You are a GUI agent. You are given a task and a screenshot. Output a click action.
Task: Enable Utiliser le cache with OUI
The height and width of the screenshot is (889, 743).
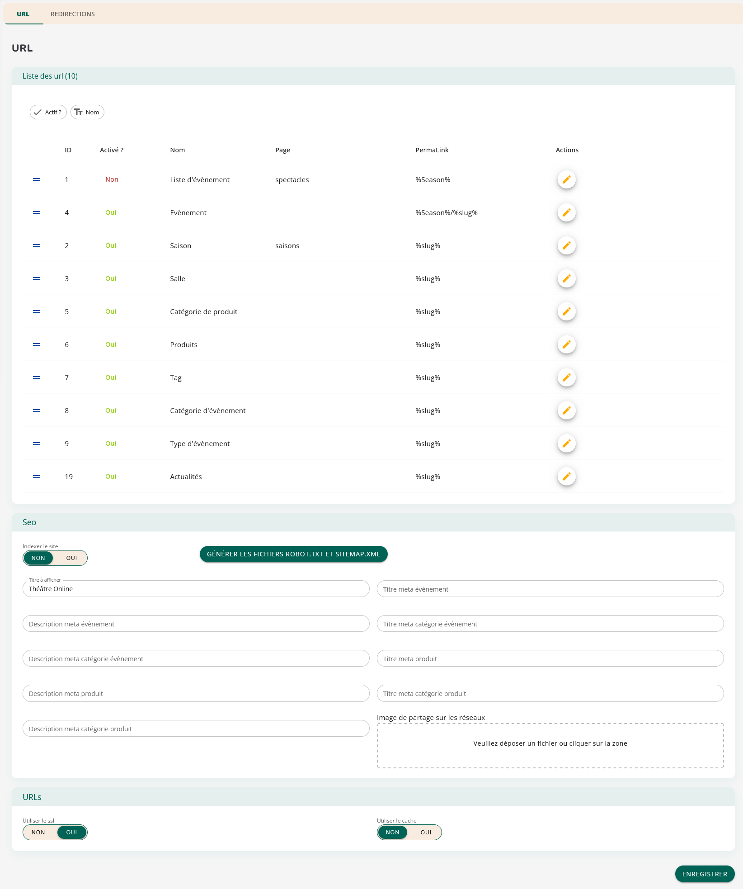coord(426,833)
